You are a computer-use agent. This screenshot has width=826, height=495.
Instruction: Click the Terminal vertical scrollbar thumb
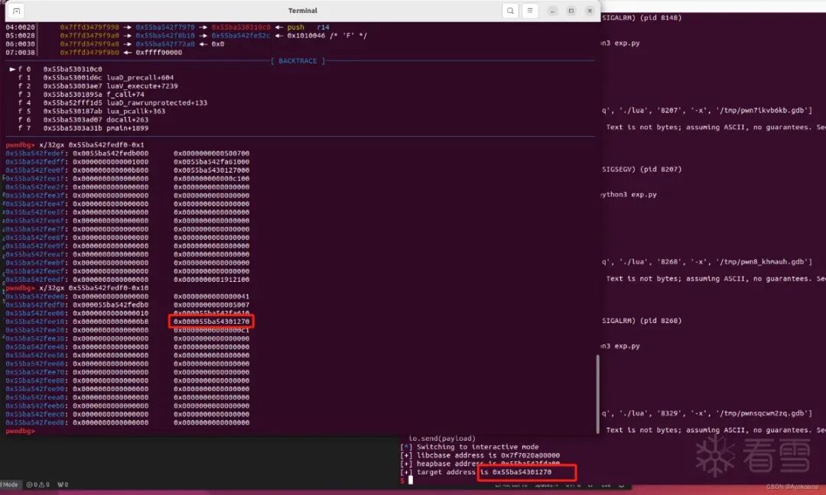[597, 393]
